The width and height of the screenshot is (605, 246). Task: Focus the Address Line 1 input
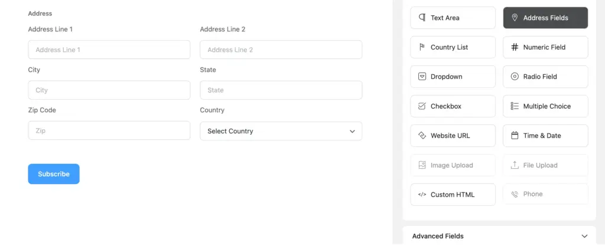tap(109, 50)
